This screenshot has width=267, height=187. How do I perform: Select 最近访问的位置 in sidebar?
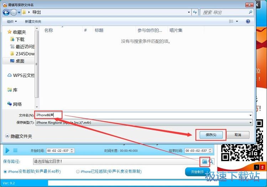tap(22, 47)
